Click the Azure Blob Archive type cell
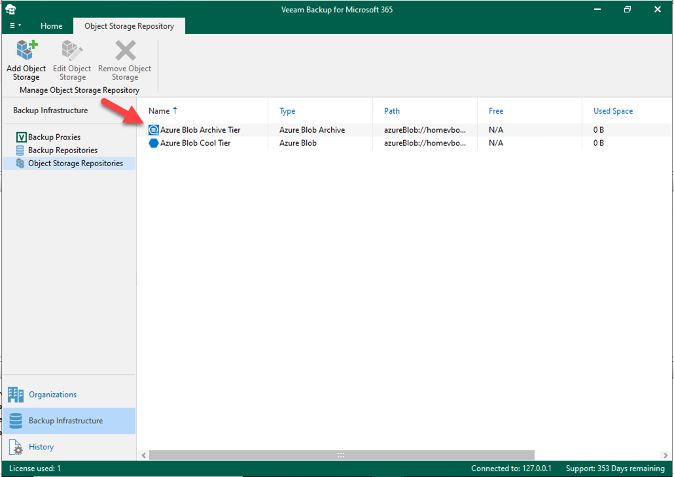The width and height of the screenshot is (674, 477). coord(312,130)
